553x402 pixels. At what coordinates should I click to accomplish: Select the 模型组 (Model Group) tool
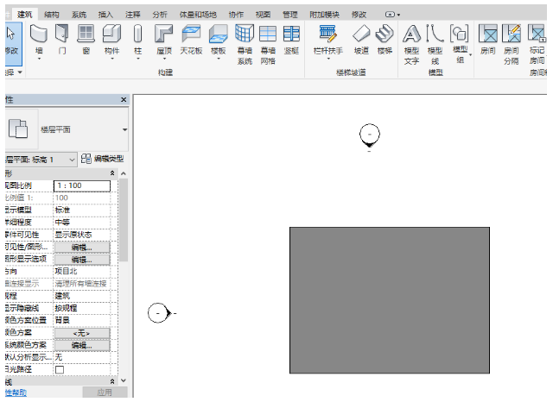460,44
